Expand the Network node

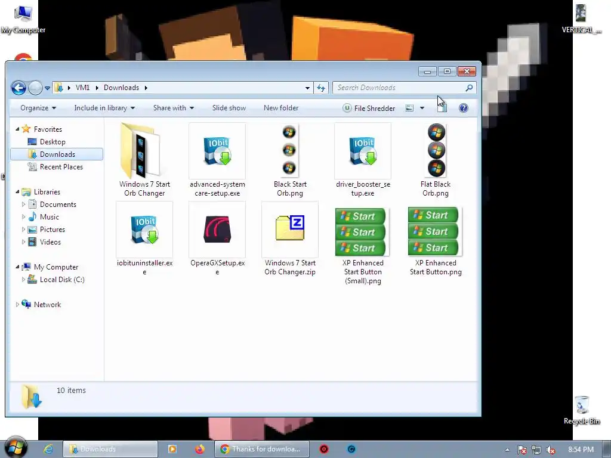coord(17,305)
